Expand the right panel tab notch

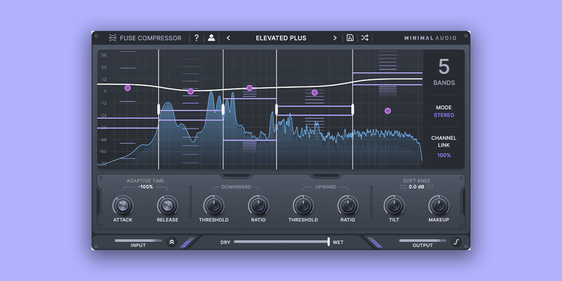coord(326,176)
